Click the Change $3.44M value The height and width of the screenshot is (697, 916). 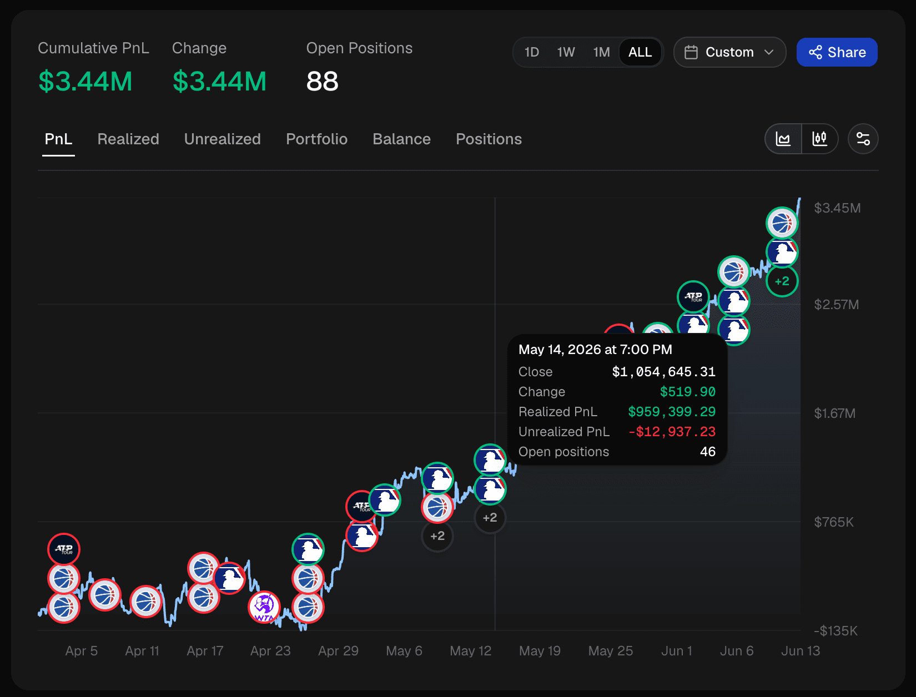[219, 82]
